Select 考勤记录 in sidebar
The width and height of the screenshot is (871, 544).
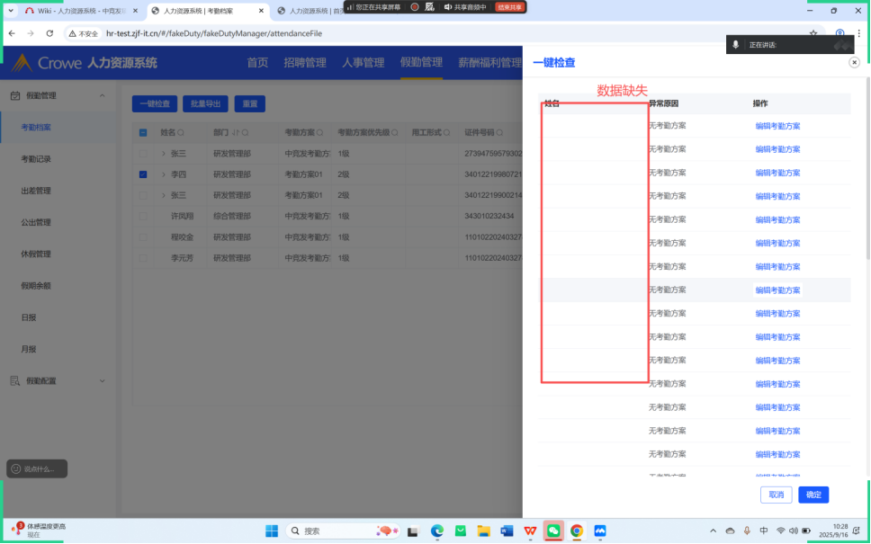pyautogui.click(x=36, y=159)
